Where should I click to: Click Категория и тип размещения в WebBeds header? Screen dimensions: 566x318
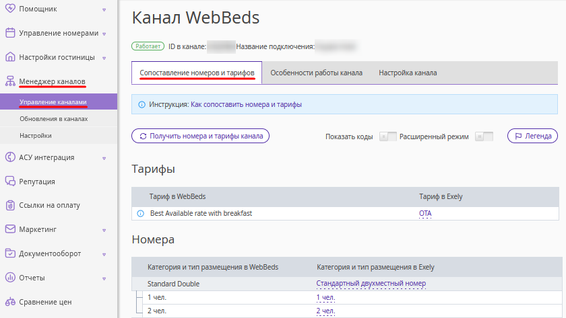(x=213, y=267)
